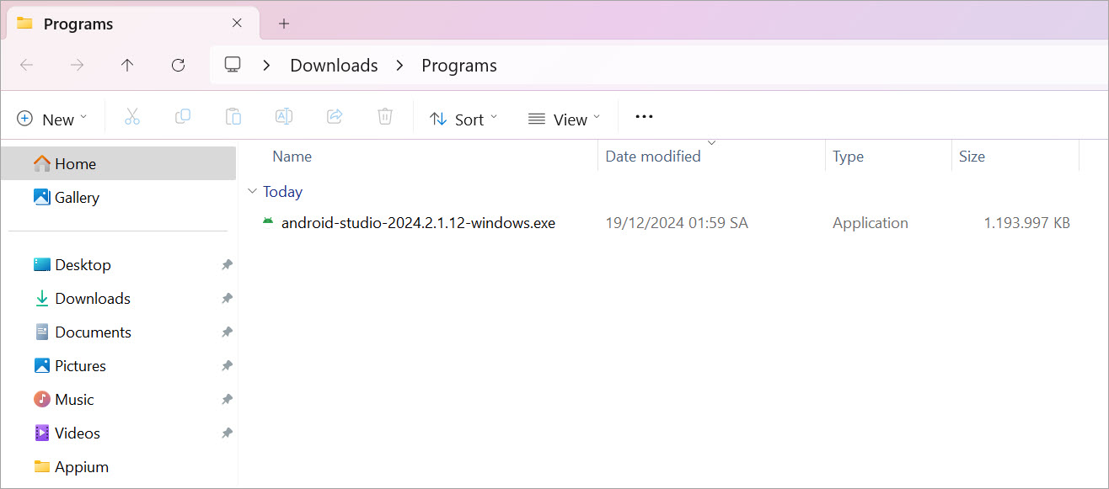Unpin Downloads using its pin icon

click(x=227, y=298)
